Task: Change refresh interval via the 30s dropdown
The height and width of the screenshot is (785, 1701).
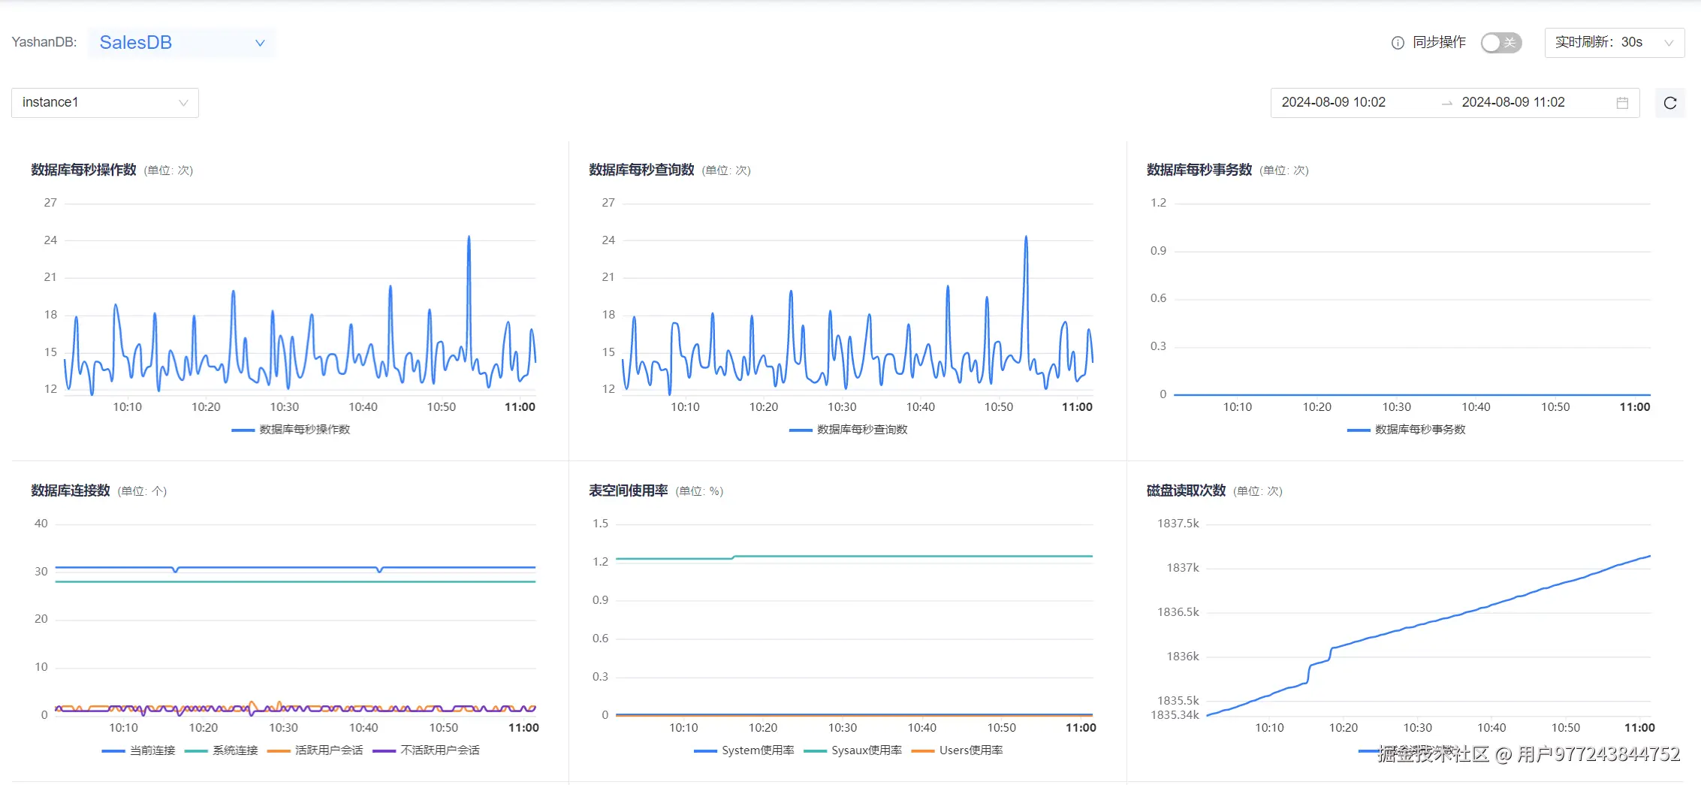Action: point(1613,43)
